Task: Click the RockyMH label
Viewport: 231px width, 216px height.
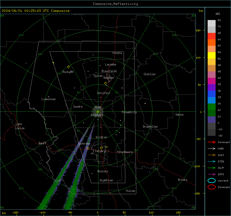Action: [68, 72]
